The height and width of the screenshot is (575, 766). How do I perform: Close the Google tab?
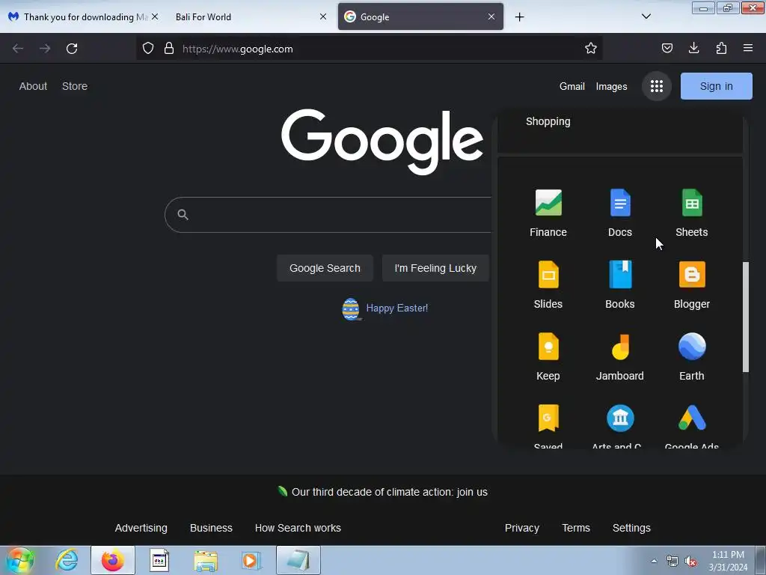(491, 16)
